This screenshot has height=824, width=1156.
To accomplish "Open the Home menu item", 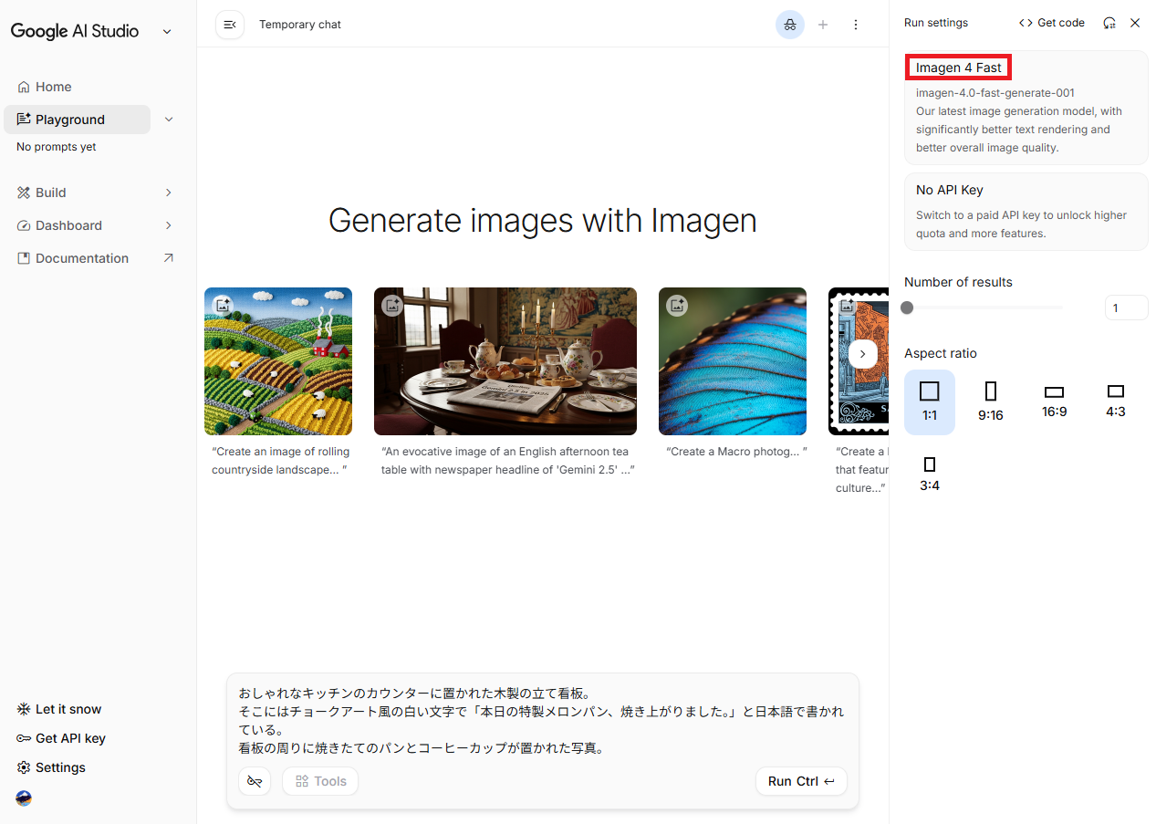I will point(53,87).
